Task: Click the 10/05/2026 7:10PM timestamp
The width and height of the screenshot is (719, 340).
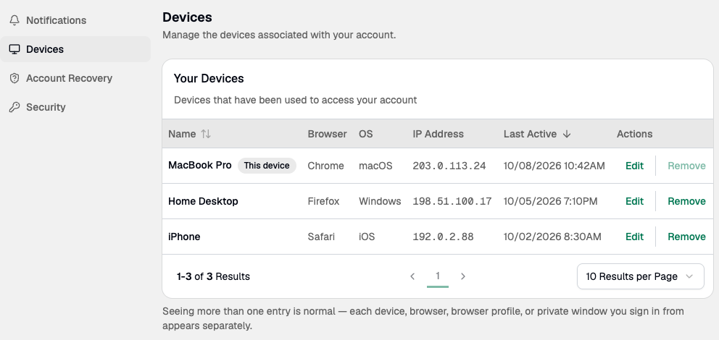Action: (550, 201)
